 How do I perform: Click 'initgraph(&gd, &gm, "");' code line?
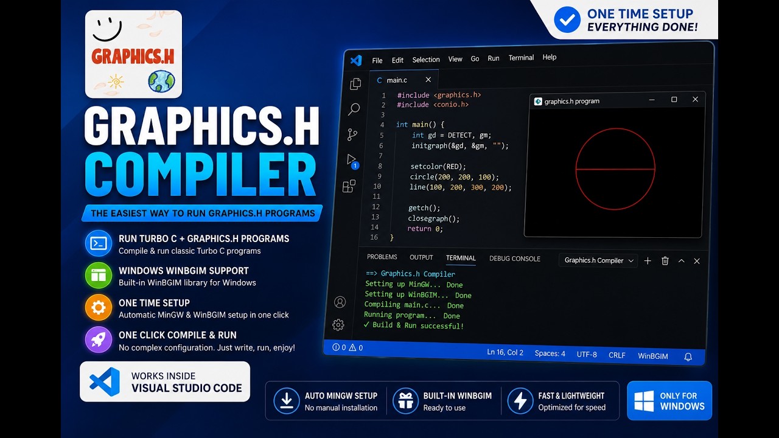click(x=460, y=145)
